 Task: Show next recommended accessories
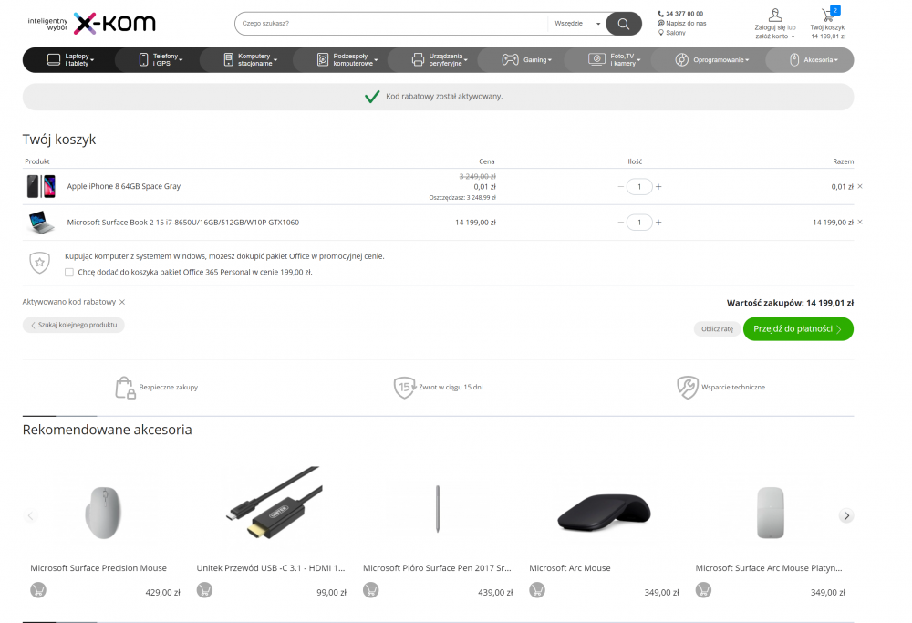pyautogui.click(x=846, y=515)
